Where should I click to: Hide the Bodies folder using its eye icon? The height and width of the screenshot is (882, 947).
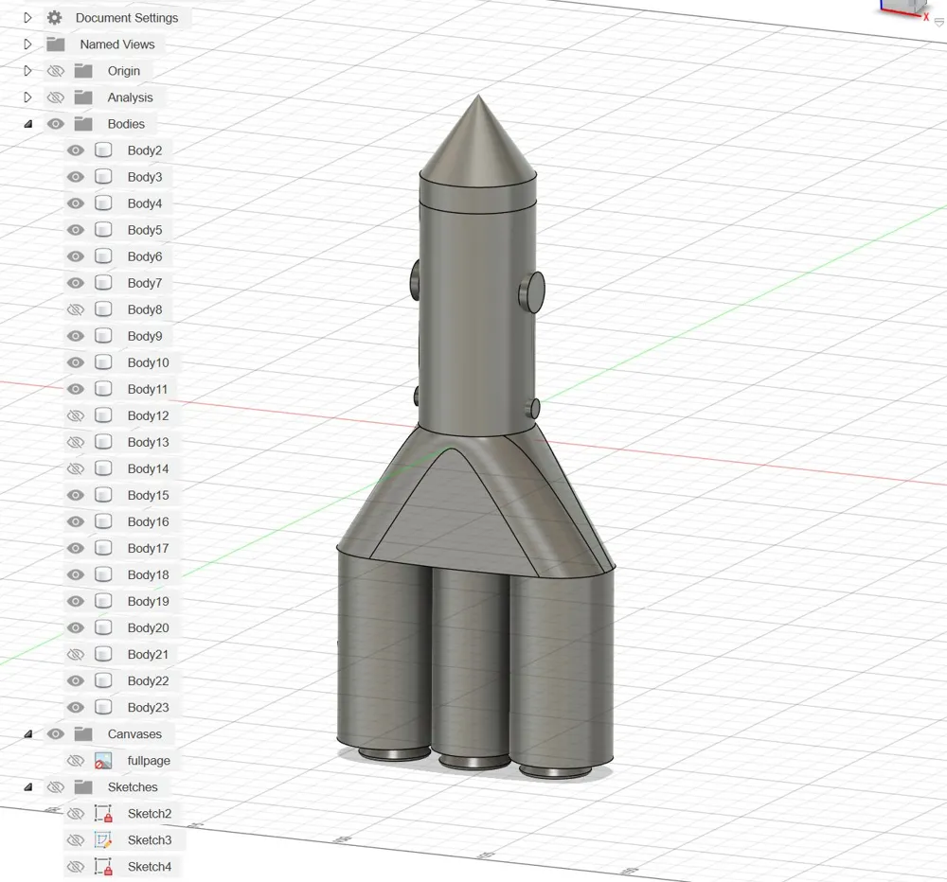56,123
